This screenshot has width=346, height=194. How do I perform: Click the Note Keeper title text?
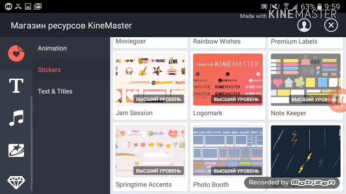[288, 113]
